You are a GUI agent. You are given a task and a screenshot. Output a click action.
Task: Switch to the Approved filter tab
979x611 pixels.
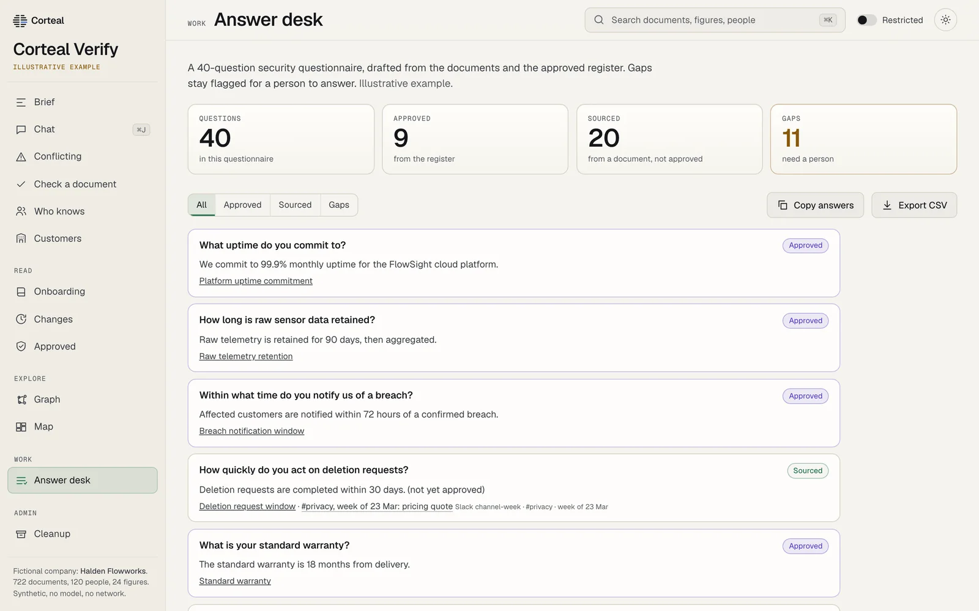[242, 205]
